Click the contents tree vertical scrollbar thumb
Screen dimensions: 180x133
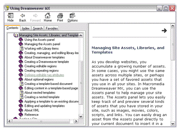(81, 83)
